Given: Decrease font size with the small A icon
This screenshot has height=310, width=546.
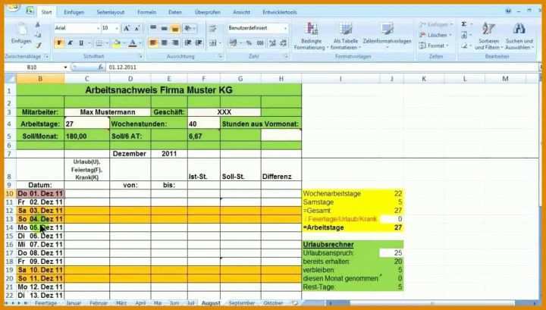Looking at the screenshot, I should (137, 28).
